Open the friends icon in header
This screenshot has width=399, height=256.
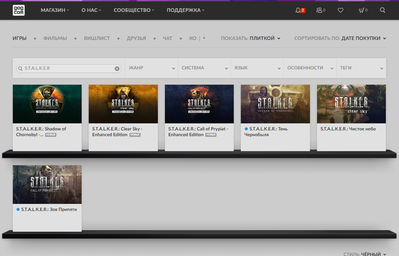click(x=320, y=10)
